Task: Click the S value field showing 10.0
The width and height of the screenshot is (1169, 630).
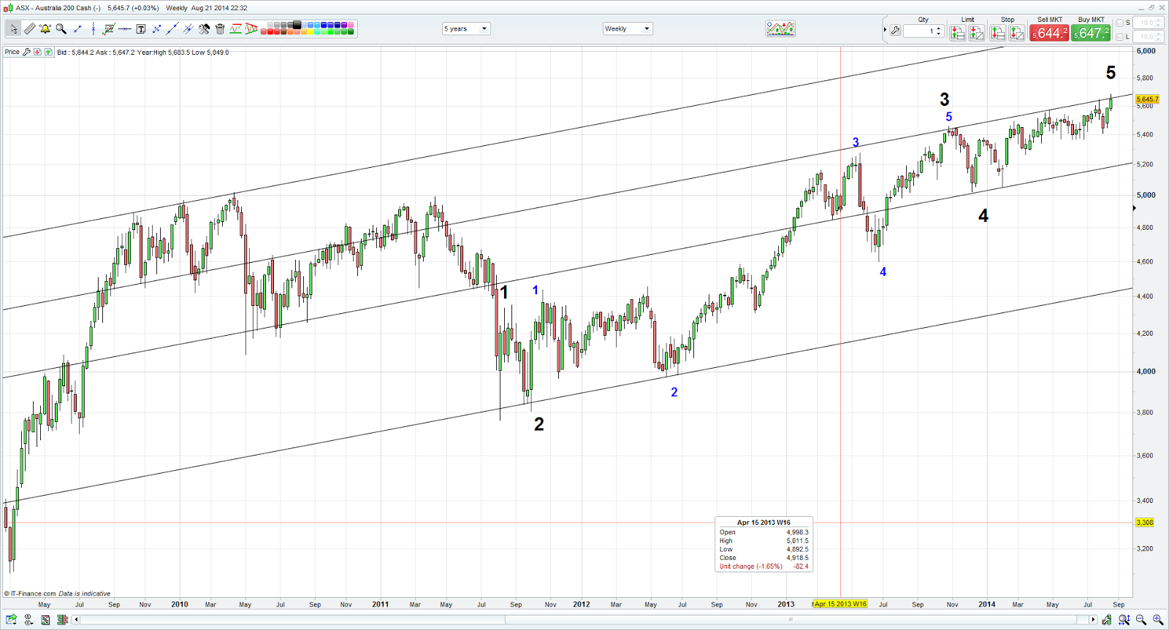Action: [x=1147, y=23]
